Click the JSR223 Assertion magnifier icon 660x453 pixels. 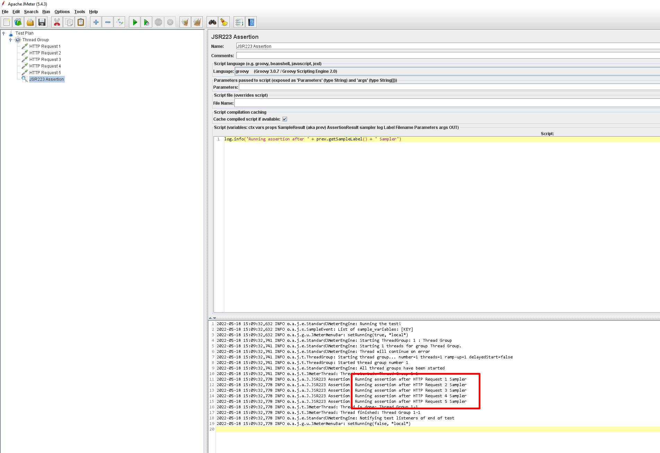(x=25, y=79)
